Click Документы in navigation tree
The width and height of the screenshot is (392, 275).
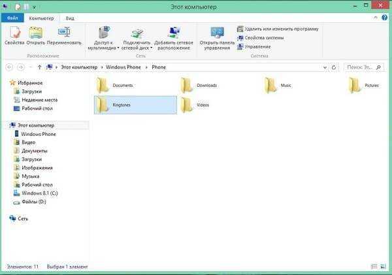34,151
